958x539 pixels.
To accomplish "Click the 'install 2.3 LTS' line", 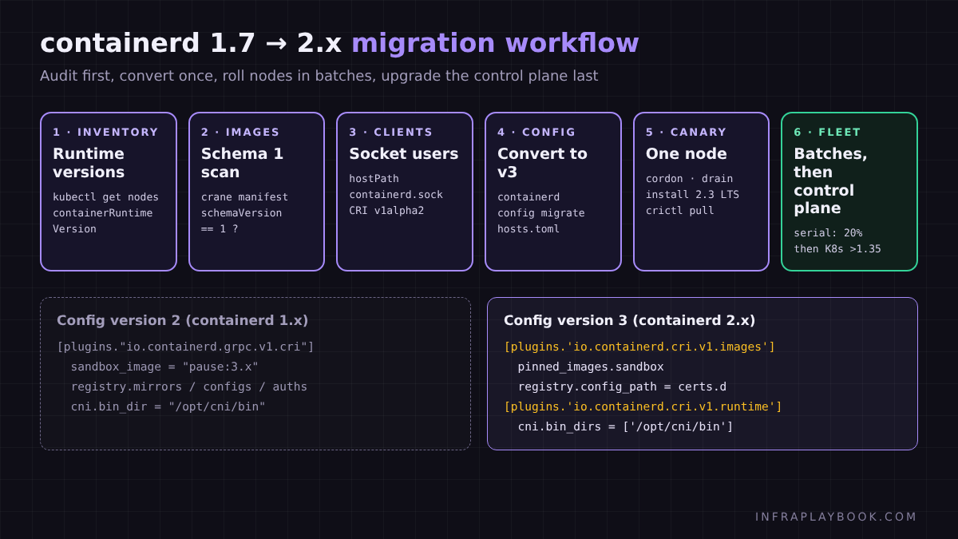I will pyautogui.click(x=692, y=194).
